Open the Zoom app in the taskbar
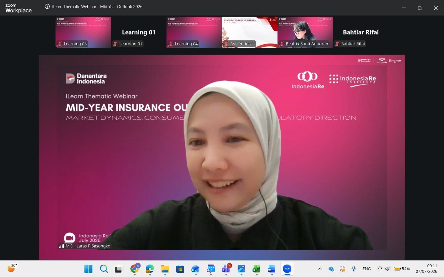Viewport: 444px width, 277px height. (x=287, y=269)
